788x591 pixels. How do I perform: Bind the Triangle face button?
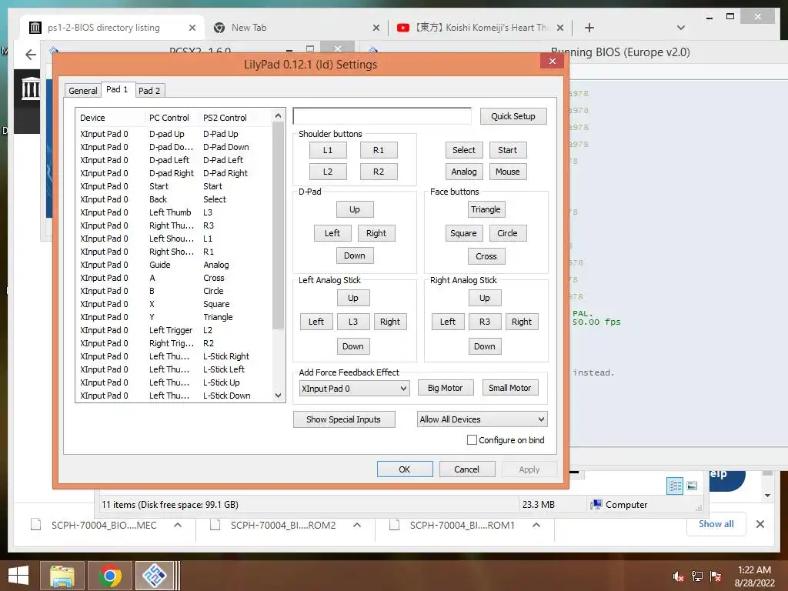[x=486, y=209]
